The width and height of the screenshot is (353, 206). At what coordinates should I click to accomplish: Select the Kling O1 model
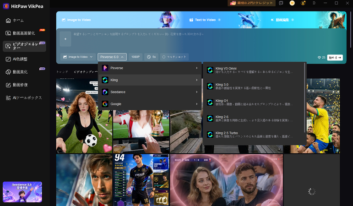[x=254, y=102]
